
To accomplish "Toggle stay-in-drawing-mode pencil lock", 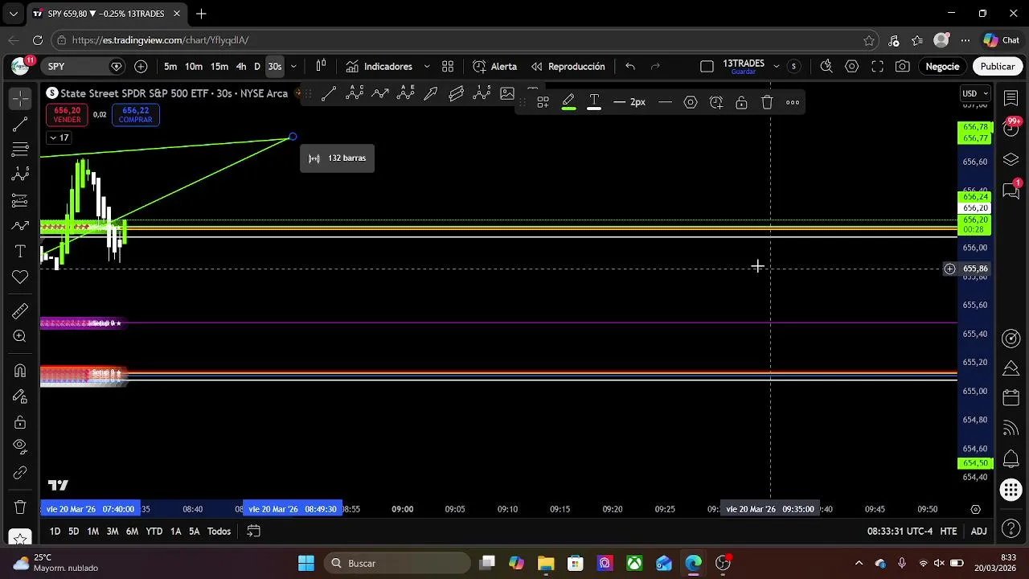I will (x=20, y=396).
